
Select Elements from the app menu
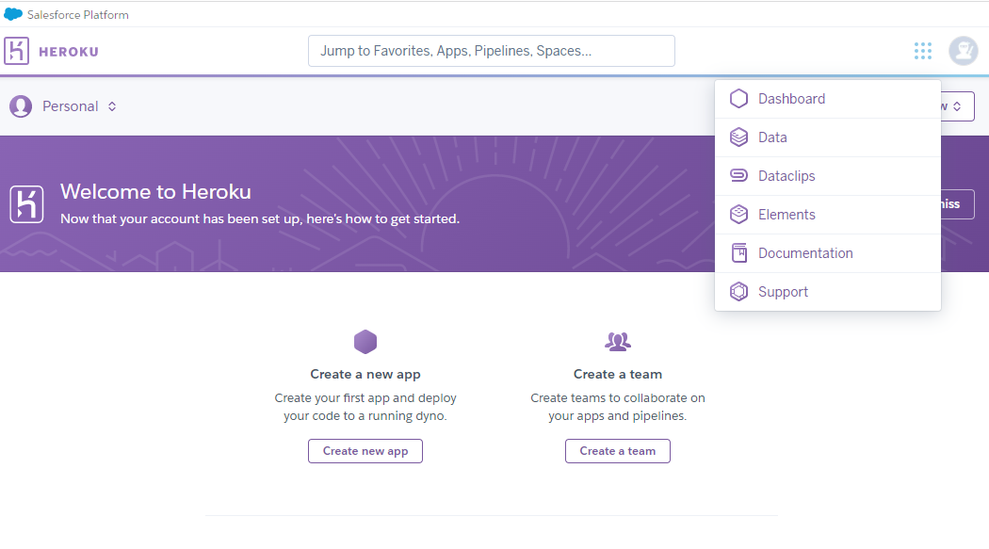[828, 215]
